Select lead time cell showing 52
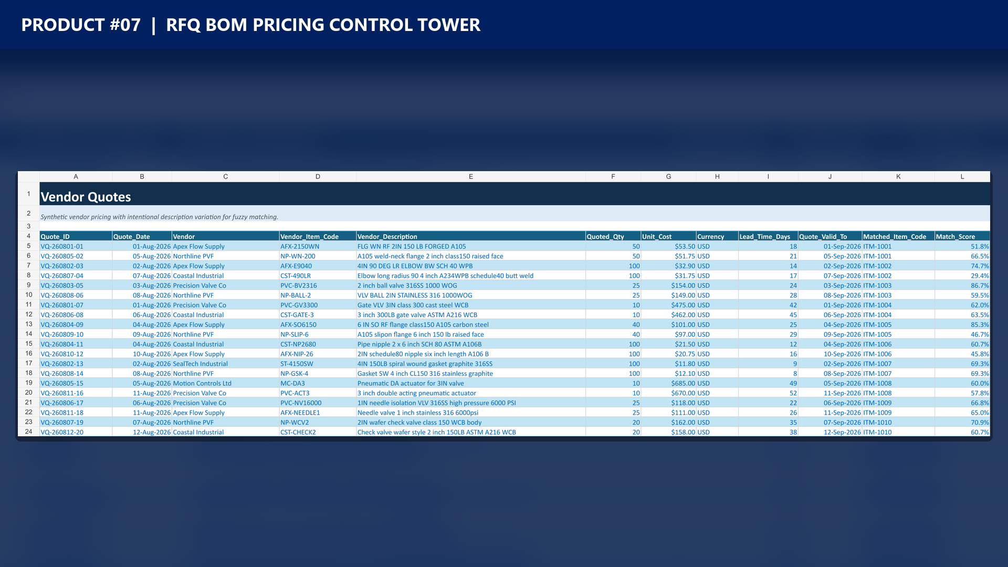The width and height of the screenshot is (1008, 567). pyautogui.click(x=768, y=393)
